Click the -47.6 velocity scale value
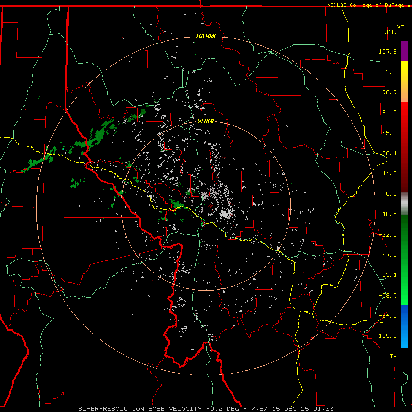Screen dimensions: 412x412 pos(388,255)
